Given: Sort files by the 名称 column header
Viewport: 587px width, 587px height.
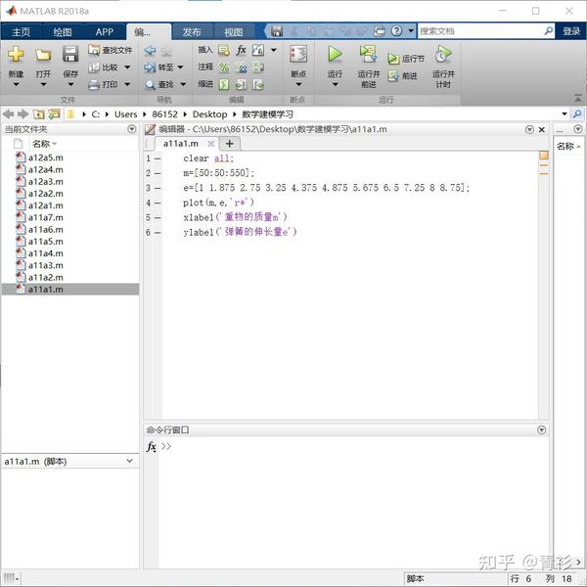Looking at the screenshot, I should (x=44, y=144).
